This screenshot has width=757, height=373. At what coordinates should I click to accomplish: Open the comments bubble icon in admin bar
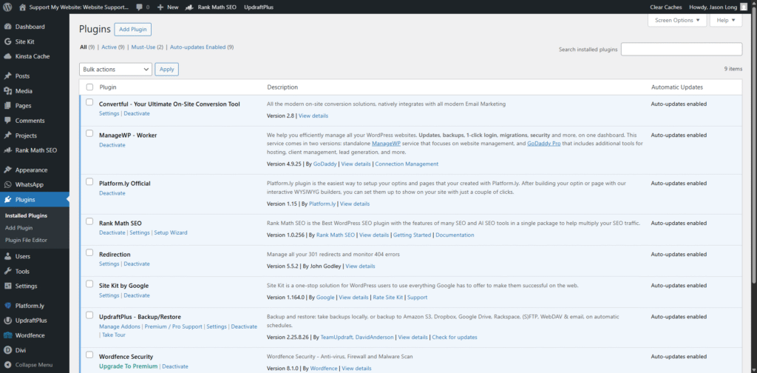coord(140,7)
